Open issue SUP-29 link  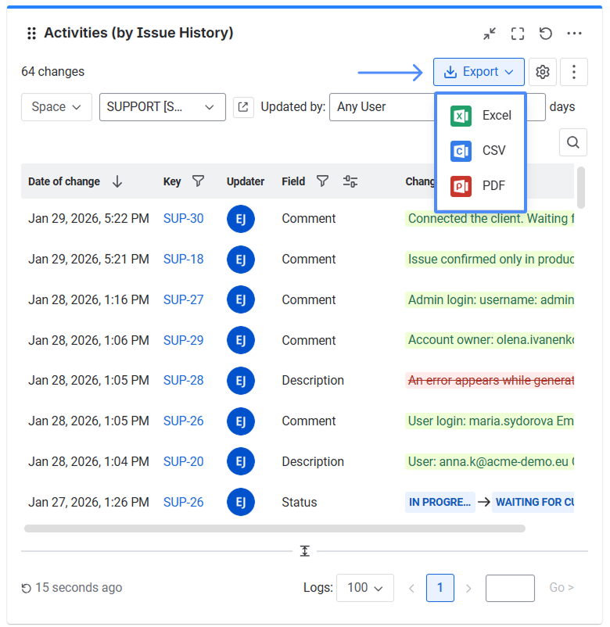(184, 341)
